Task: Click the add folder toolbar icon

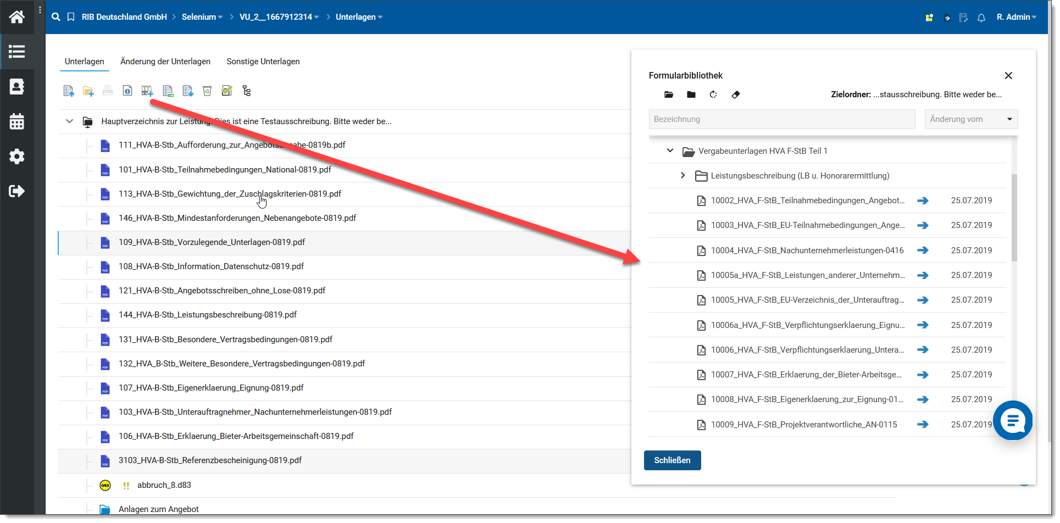Action: pos(88,91)
